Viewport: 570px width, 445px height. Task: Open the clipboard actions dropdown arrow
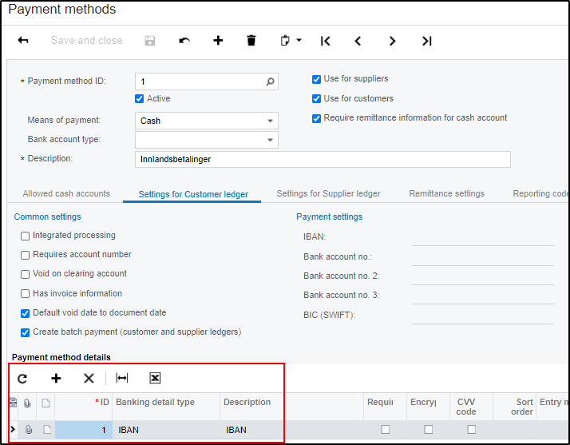(x=299, y=41)
